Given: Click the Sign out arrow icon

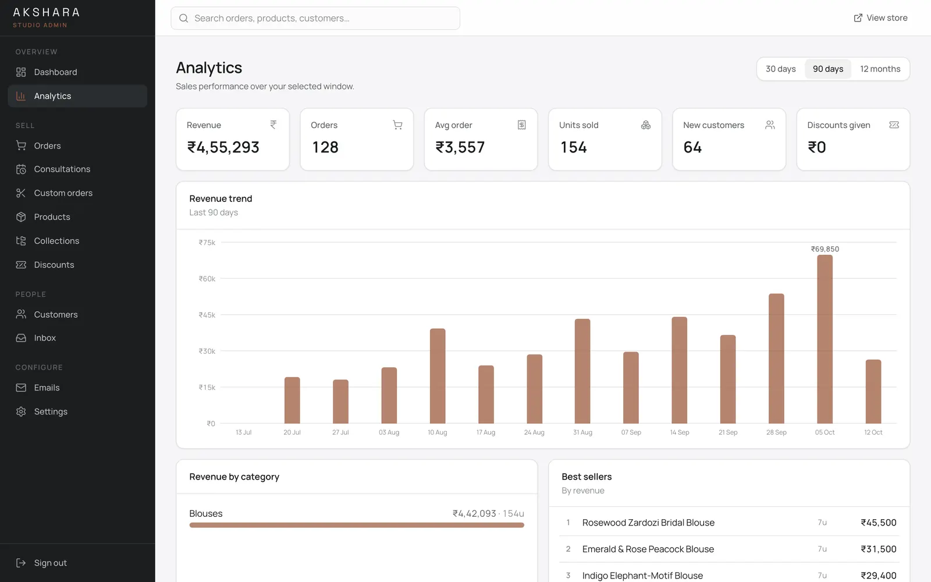Looking at the screenshot, I should (x=21, y=563).
